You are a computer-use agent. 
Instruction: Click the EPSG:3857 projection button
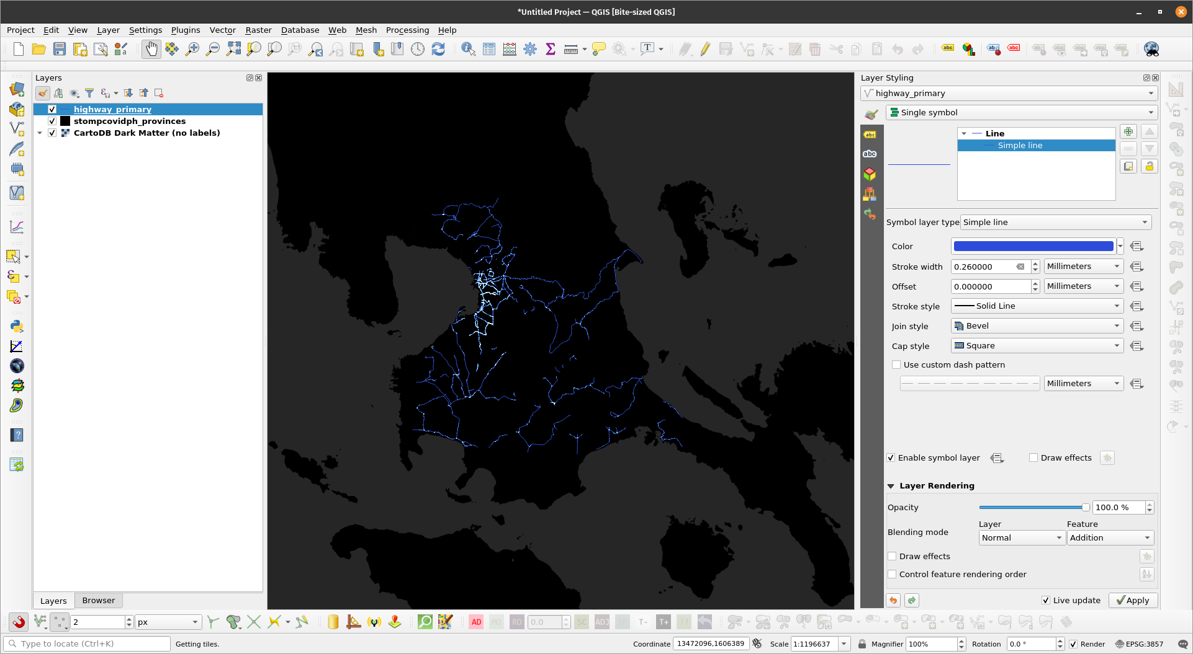tap(1139, 643)
